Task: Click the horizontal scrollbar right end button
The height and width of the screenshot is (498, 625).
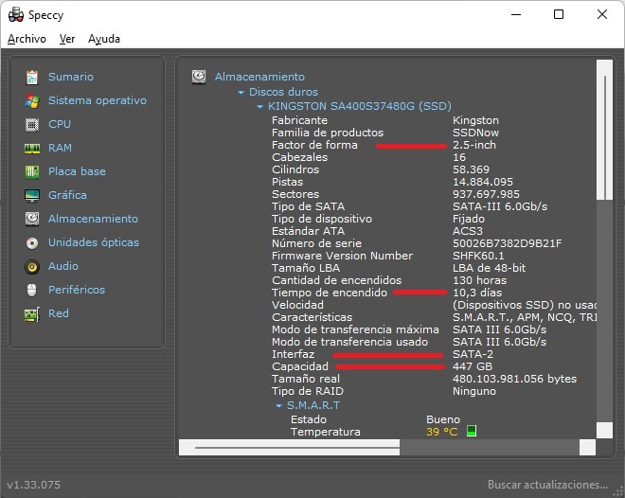Action: [x=587, y=448]
